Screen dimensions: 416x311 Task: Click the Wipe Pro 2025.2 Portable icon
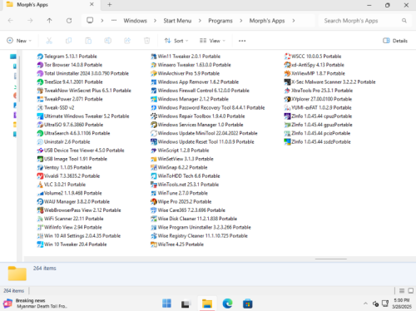pyautogui.click(x=154, y=202)
